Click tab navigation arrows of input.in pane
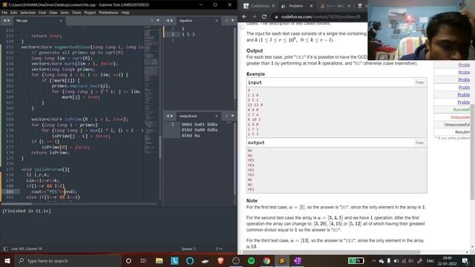Image resolution: width=475 pixels, height=267 pixels. pyautogui.click(x=170, y=21)
